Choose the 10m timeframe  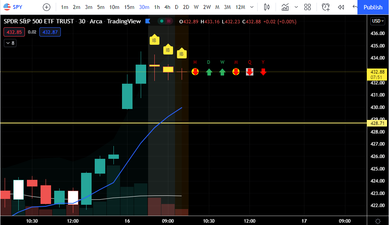click(x=114, y=7)
